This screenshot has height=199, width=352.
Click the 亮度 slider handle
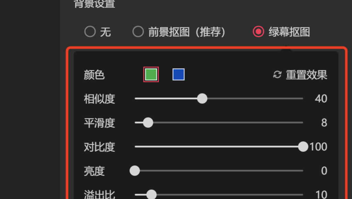pos(135,171)
